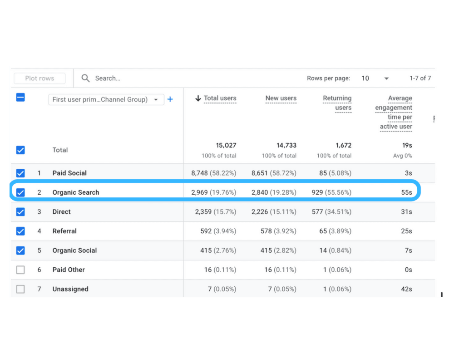Sort by Average engagement time per active user
This screenshot has height=363, width=454.
(394, 113)
